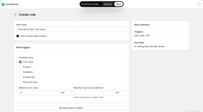Toggle Set as active after creation checkbox
The width and height of the screenshot is (203, 112).
[18, 36]
